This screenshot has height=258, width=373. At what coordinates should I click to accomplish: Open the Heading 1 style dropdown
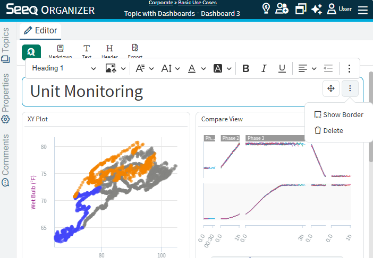(x=64, y=68)
